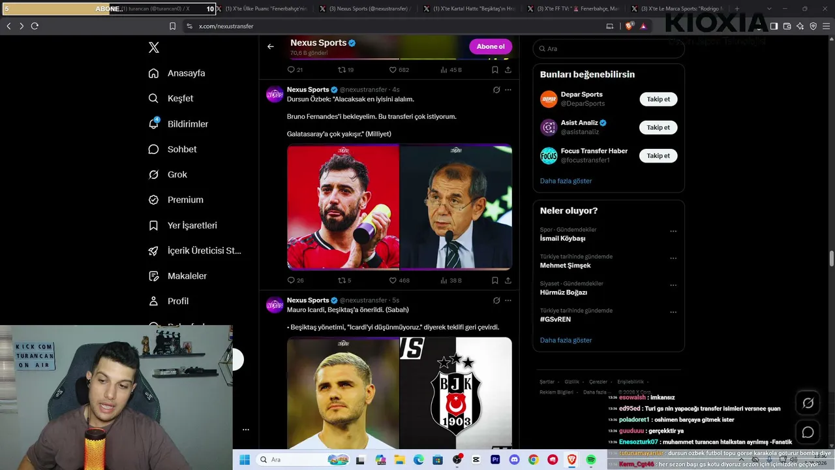Open Discord from the taskbar

[x=515, y=460]
